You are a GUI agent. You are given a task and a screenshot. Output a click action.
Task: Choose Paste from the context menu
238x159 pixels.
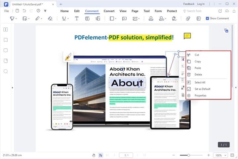pos(208,68)
